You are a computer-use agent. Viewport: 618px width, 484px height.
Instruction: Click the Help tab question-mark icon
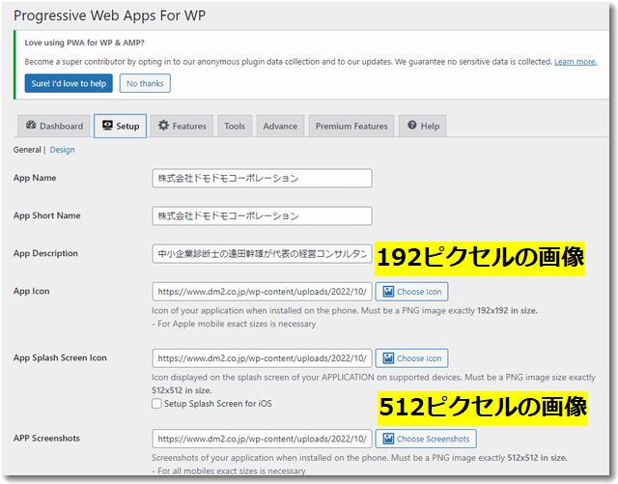412,125
